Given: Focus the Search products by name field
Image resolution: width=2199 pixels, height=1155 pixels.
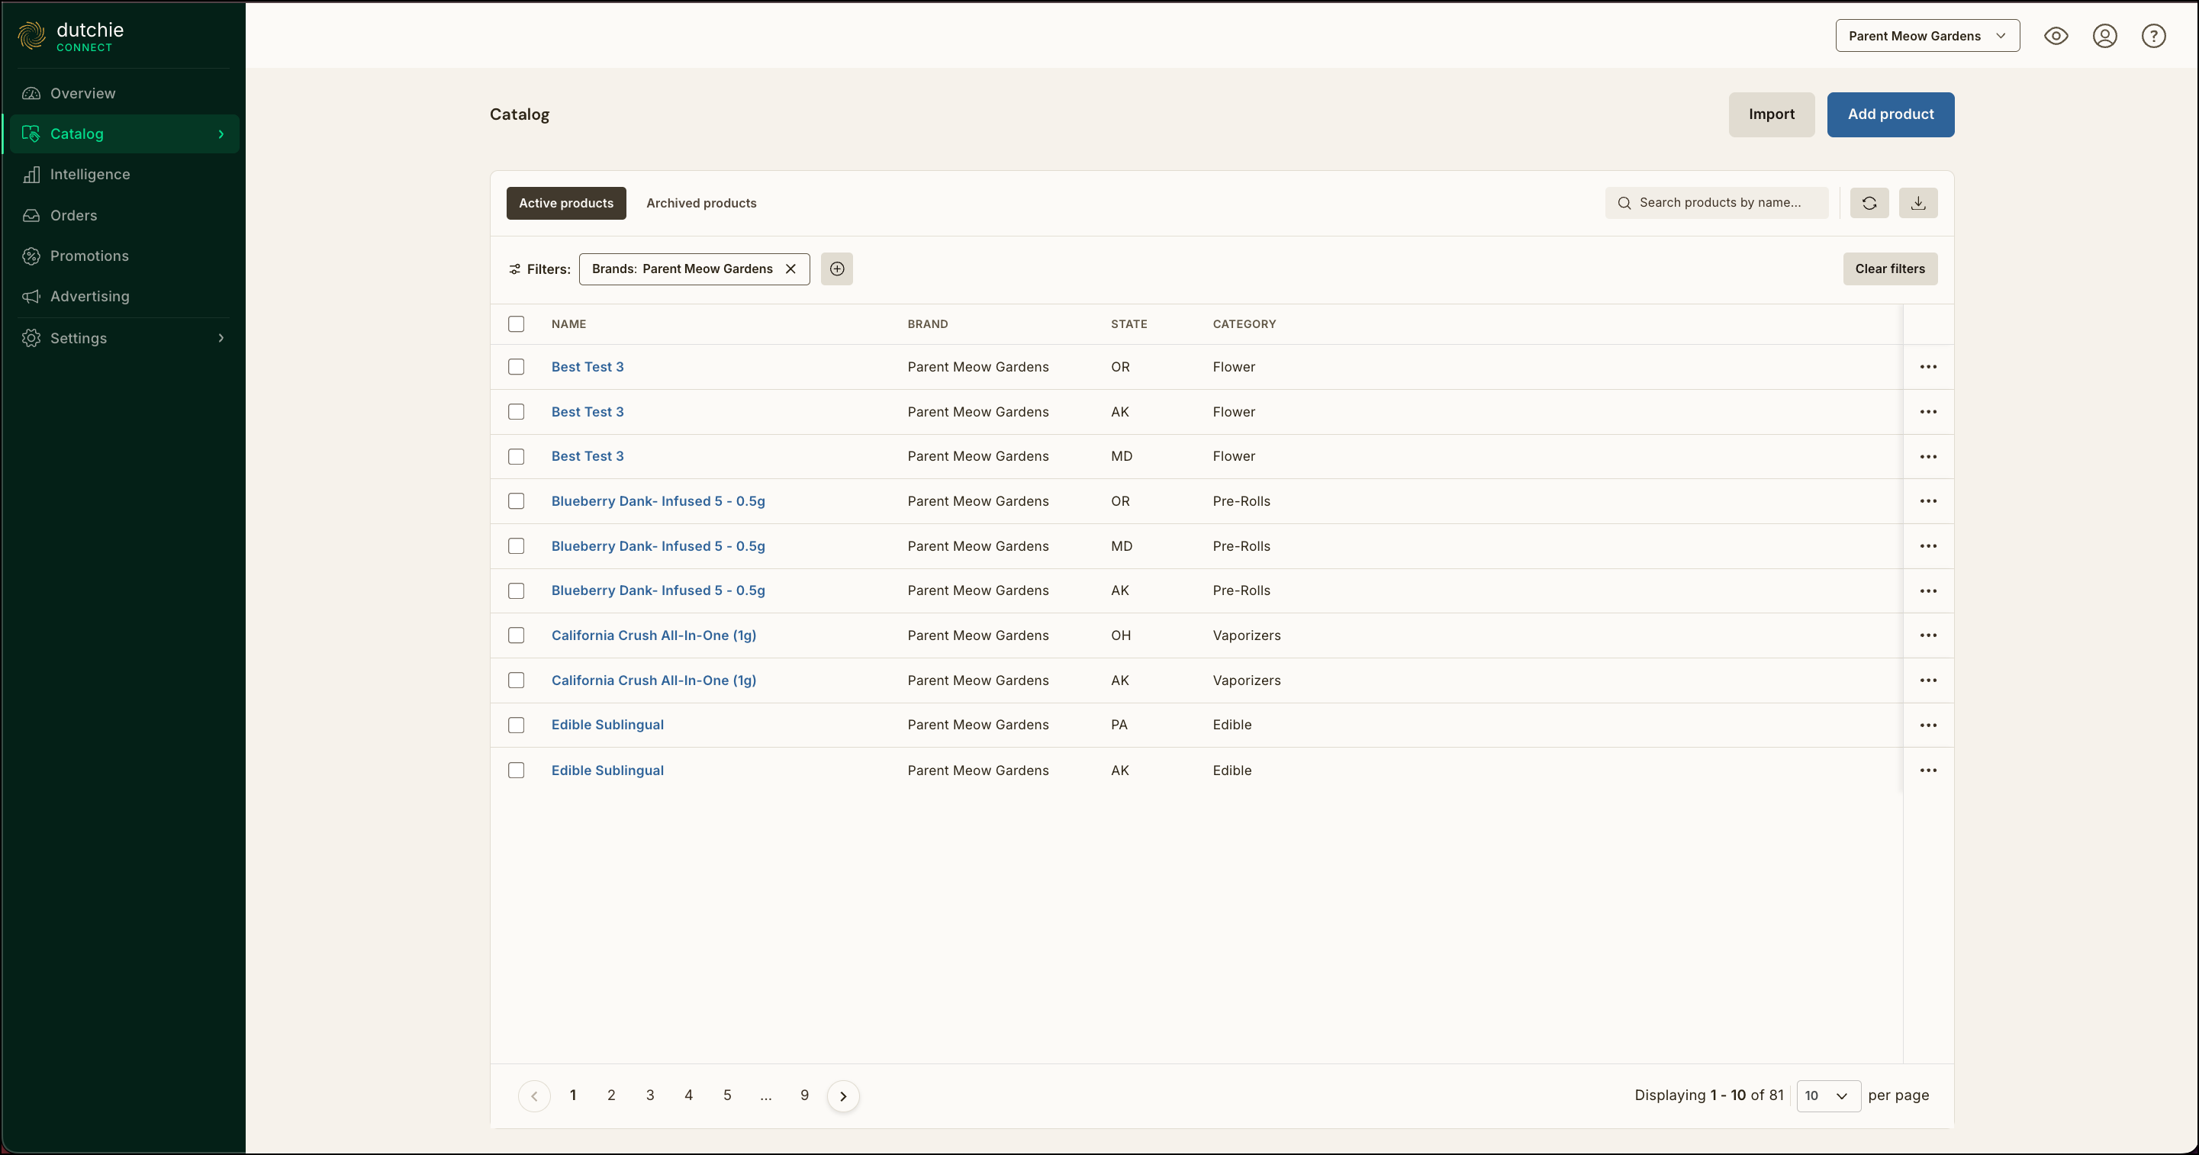Looking at the screenshot, I should pos(1717,203).
